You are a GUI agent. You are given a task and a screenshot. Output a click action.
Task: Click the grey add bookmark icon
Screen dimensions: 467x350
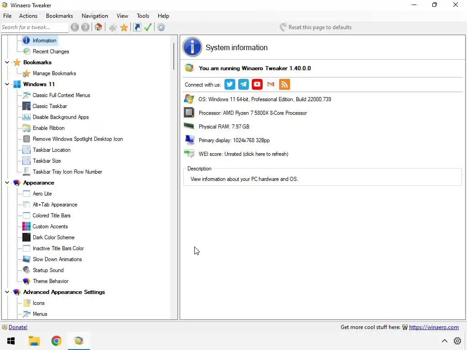coord(113,28)
